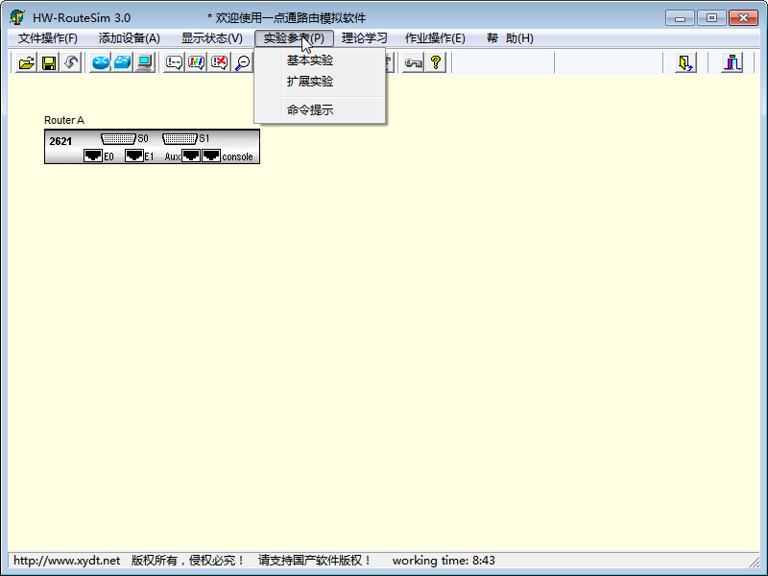Image resolution: width=768 pixels, height=576 pixels.
Task: Close the 实验参考(P) menu
Action: coord(294,38)
